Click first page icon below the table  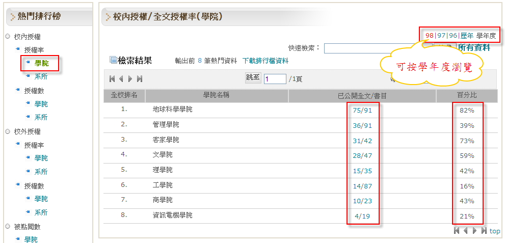pyautogui.click(x=457, y=231)
